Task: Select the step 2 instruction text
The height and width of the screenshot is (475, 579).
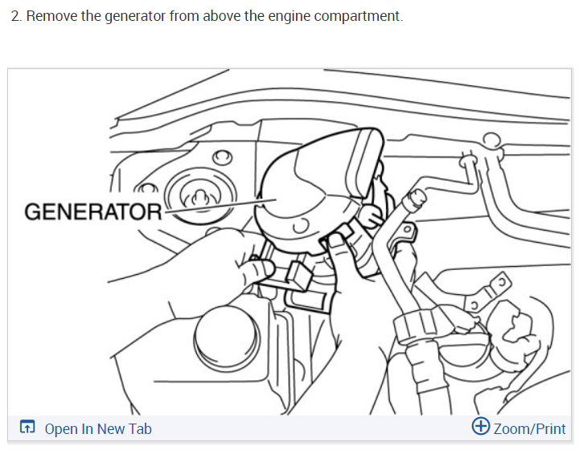Action: (x=207, y=16)
